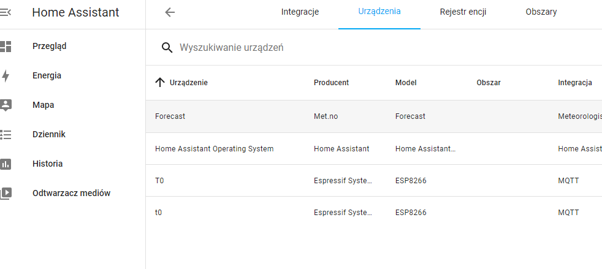
Task: Click the Historia chart icon
Action: pyautogui.click(x=6, y=164)
